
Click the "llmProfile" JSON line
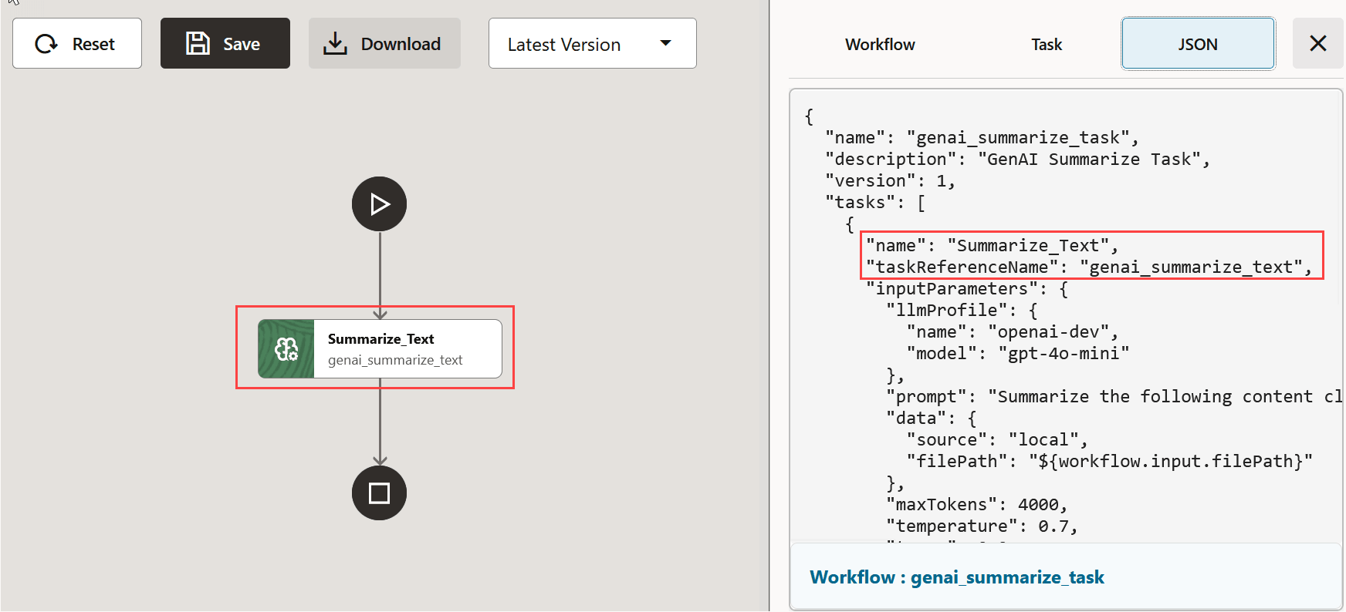pos(962,310)
